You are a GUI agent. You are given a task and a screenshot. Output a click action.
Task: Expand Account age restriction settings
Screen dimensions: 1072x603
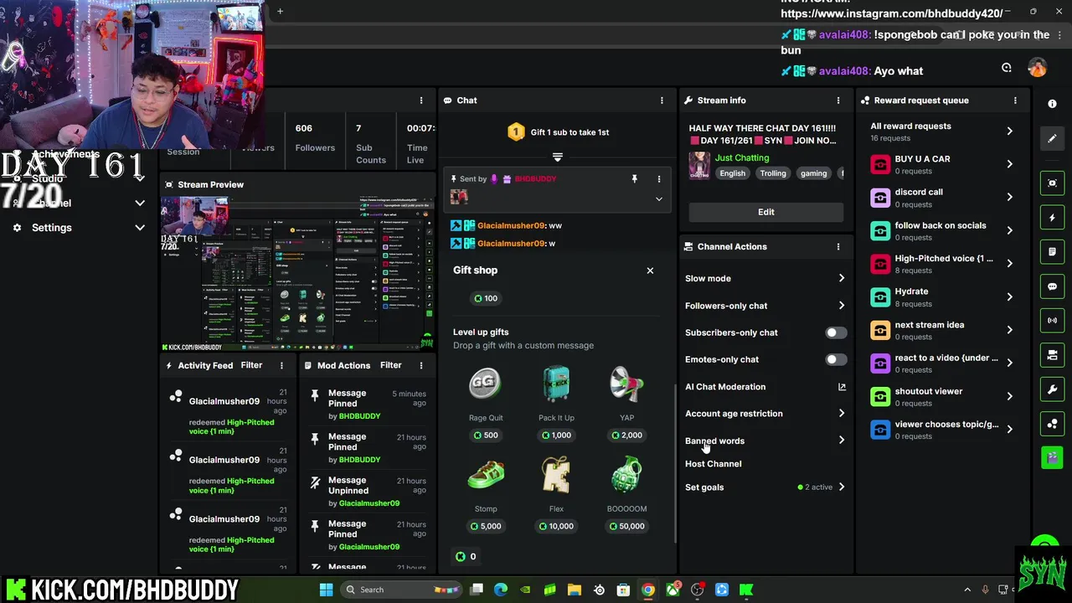pyautogui.click(x=842, y=414)
